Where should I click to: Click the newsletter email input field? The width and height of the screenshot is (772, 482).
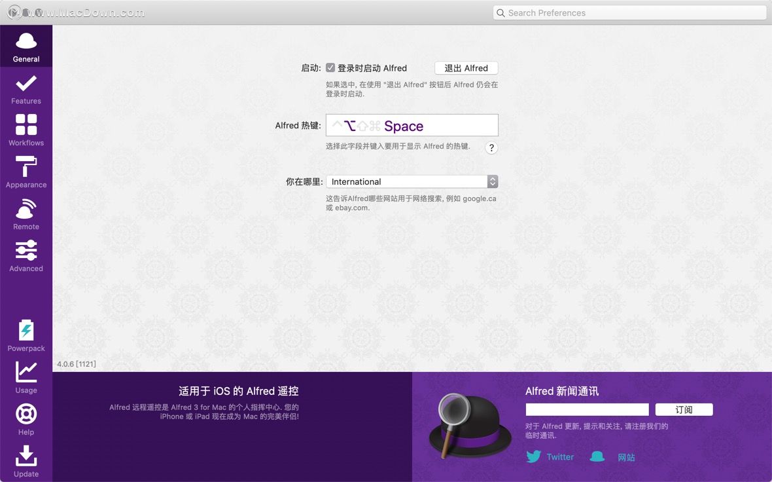tap(588, 409)
